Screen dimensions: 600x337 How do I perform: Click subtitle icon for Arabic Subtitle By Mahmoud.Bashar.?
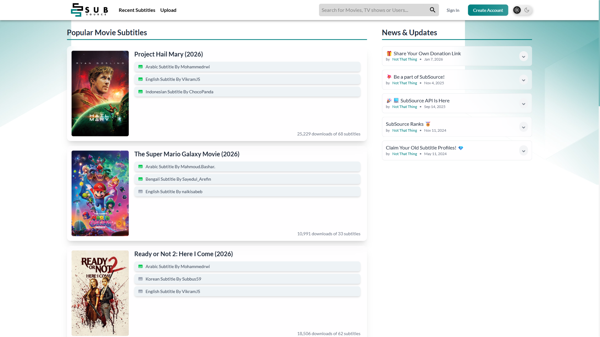141,167
